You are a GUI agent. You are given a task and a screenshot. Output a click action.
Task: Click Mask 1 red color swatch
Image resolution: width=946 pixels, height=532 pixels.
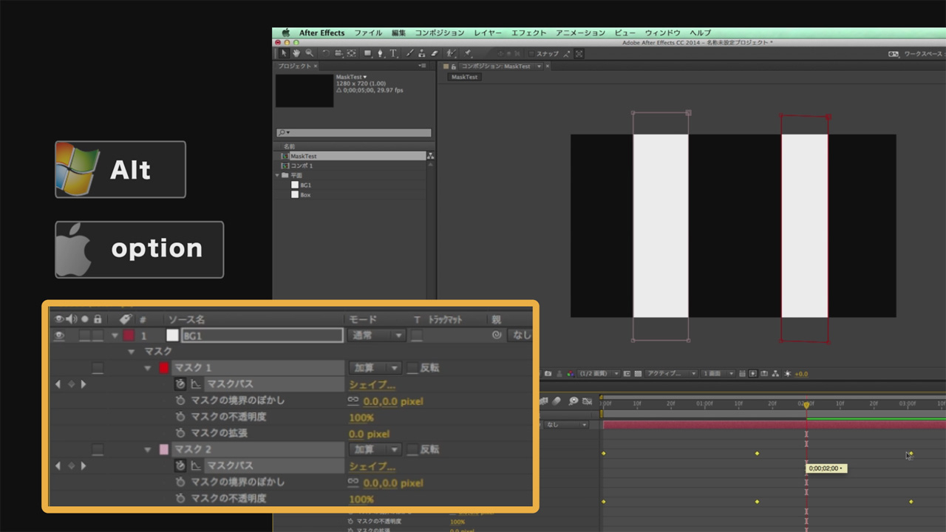pos(164,368)
